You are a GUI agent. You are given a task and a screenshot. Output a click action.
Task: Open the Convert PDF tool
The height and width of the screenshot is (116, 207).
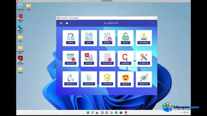point(89,59)
